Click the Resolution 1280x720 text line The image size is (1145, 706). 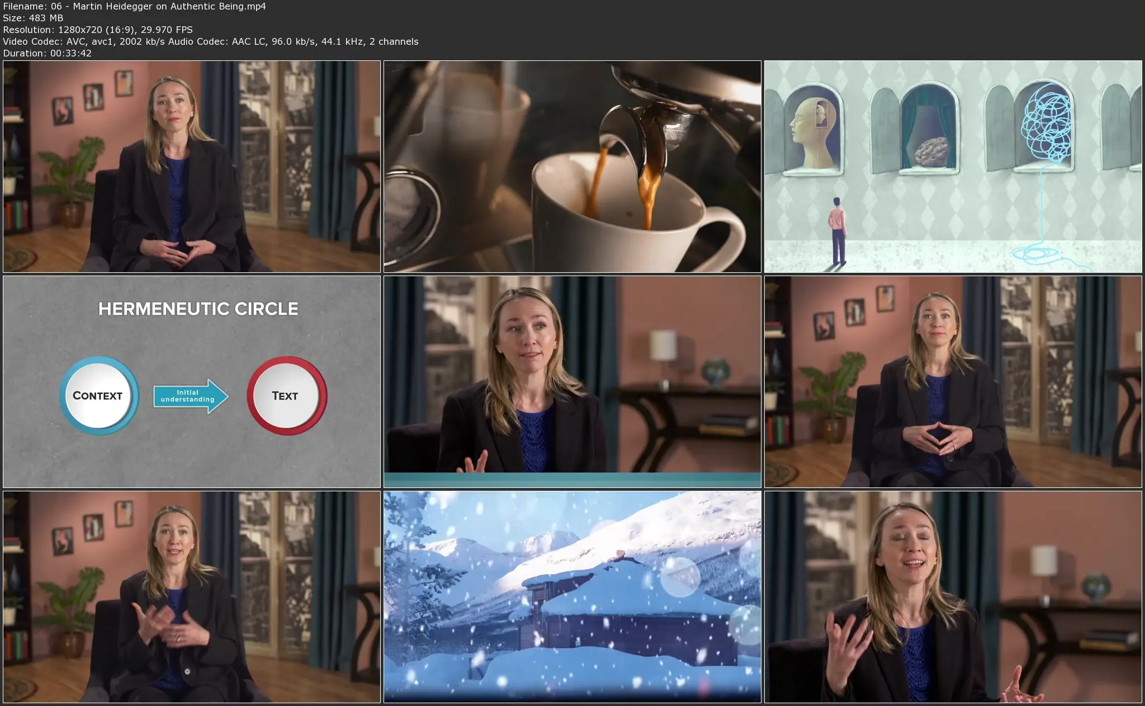pos(98,30)
